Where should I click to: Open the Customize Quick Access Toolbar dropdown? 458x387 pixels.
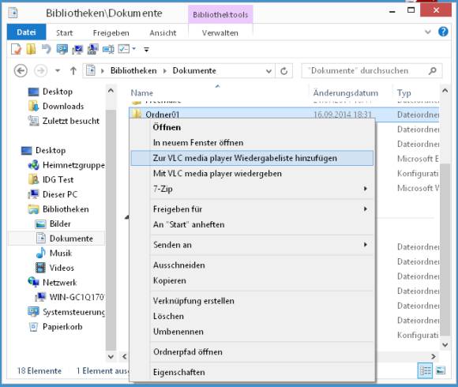click(x=147, y=49)
